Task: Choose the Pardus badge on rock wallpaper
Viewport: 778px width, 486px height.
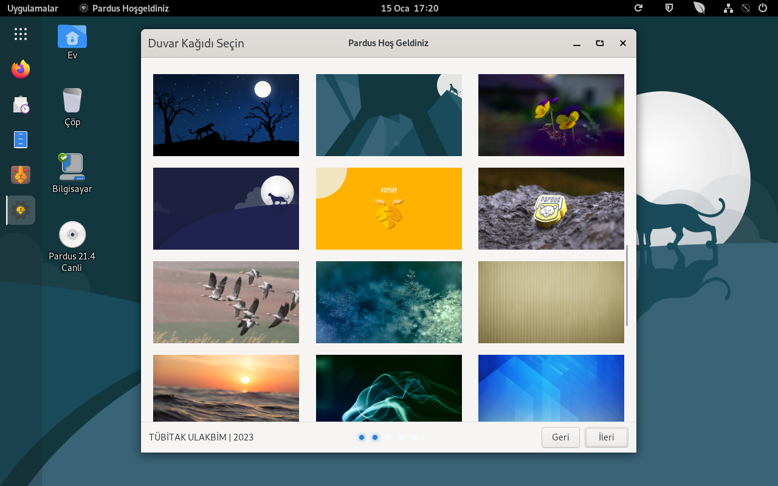Action: [x=551, y=208]
